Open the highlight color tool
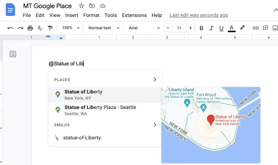Viewport: 278px width, 165px height. tap(242, 28)
